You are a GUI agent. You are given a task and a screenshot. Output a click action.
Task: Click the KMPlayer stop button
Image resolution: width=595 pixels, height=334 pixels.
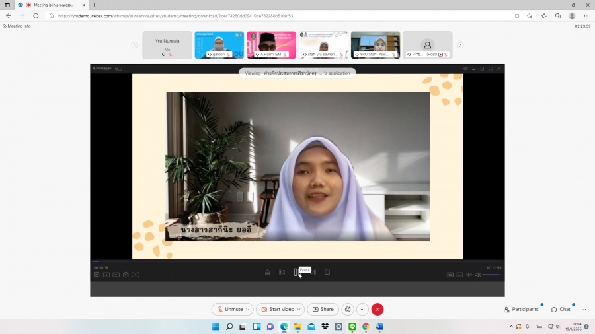click(x=327, y=272)
